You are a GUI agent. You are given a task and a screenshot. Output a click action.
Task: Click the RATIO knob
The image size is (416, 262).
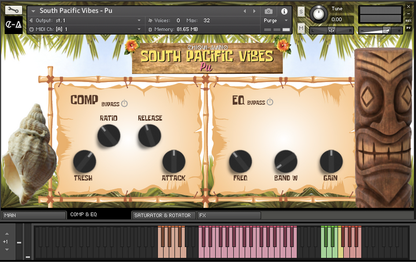pyautogui.click(x=109, y=136)
